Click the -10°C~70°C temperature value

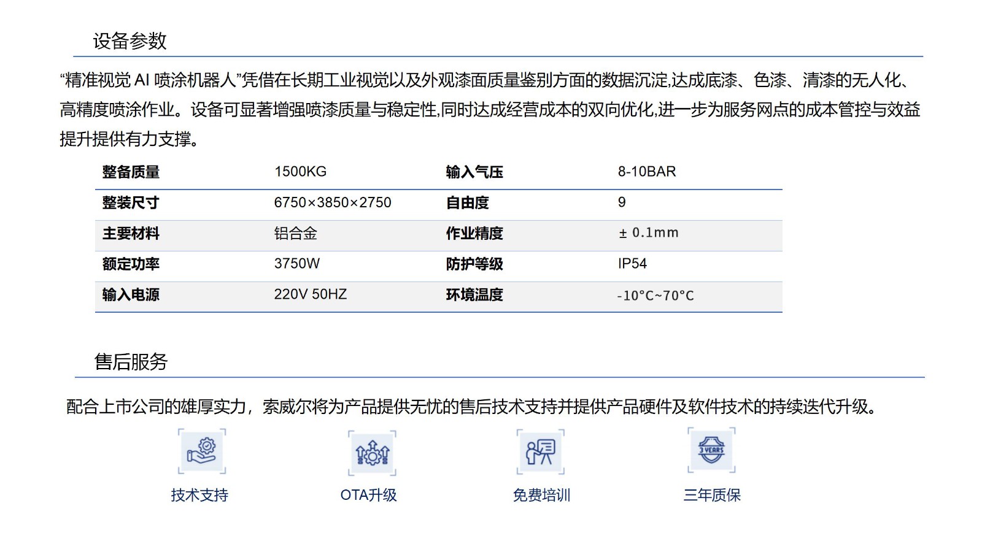pyautogui.click(x=655, y=296)
